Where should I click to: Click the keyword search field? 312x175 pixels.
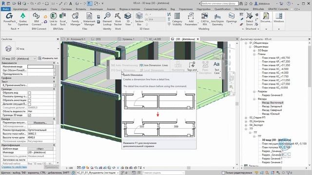(x=219, y=3)
